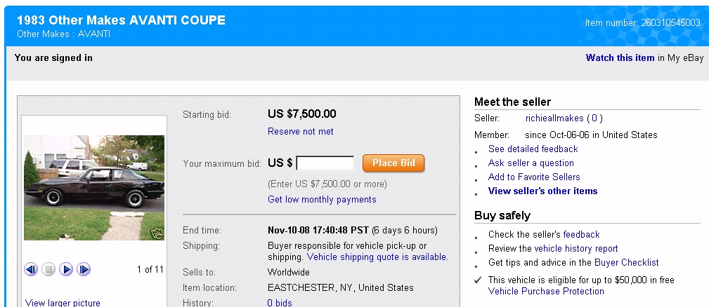Viewport: 709px width, 307px height.
Task: Click Reserve not met link
Action: click(301, 131)
